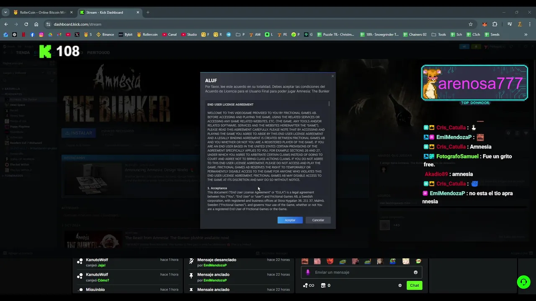Viewport: 536px width, 301px height.
Task: View site information icon in address bar
Action: tap(48, 24)
